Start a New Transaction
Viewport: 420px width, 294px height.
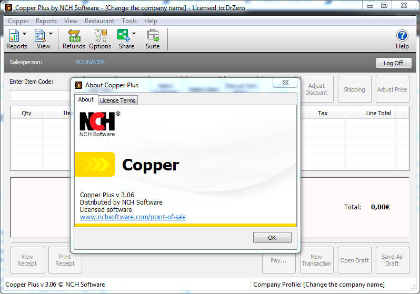point(317,260)
